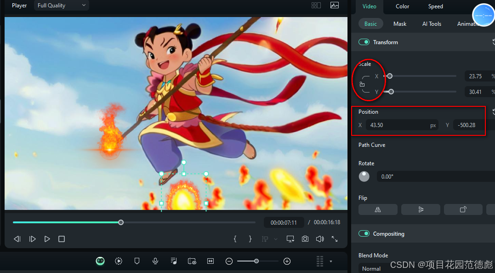
Task: Click the scale aspect ratio lock icon
Action: click(362, 84)
